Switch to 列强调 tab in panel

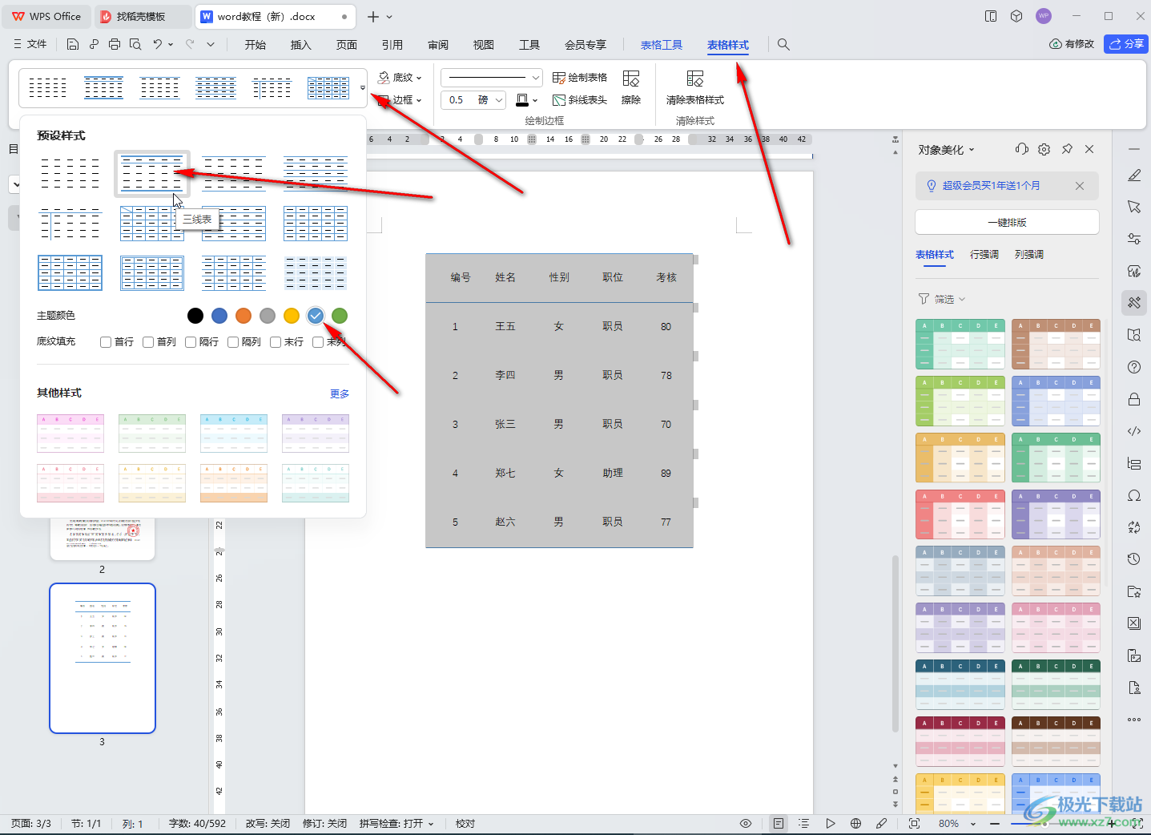[1029, 255]
